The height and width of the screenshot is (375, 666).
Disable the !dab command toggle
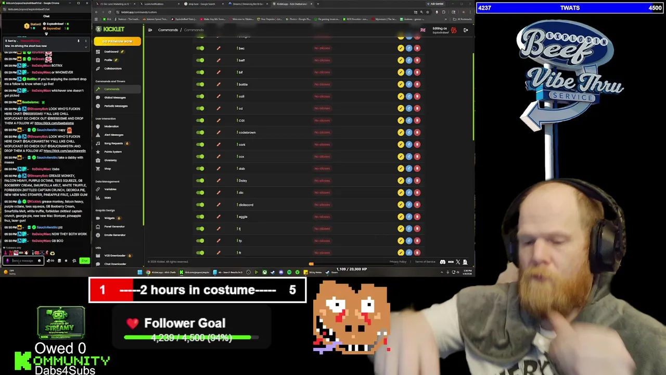pyautogui.click(x=200, y=168)
